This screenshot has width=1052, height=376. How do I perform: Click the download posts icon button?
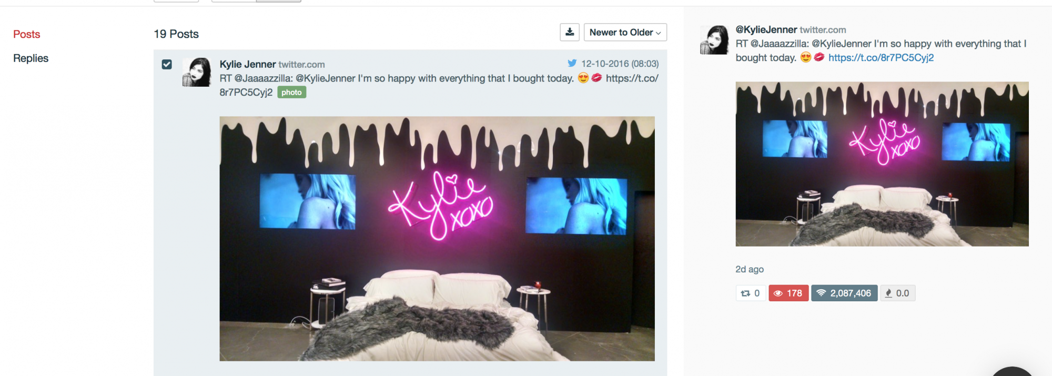click(x=570, y=32)
